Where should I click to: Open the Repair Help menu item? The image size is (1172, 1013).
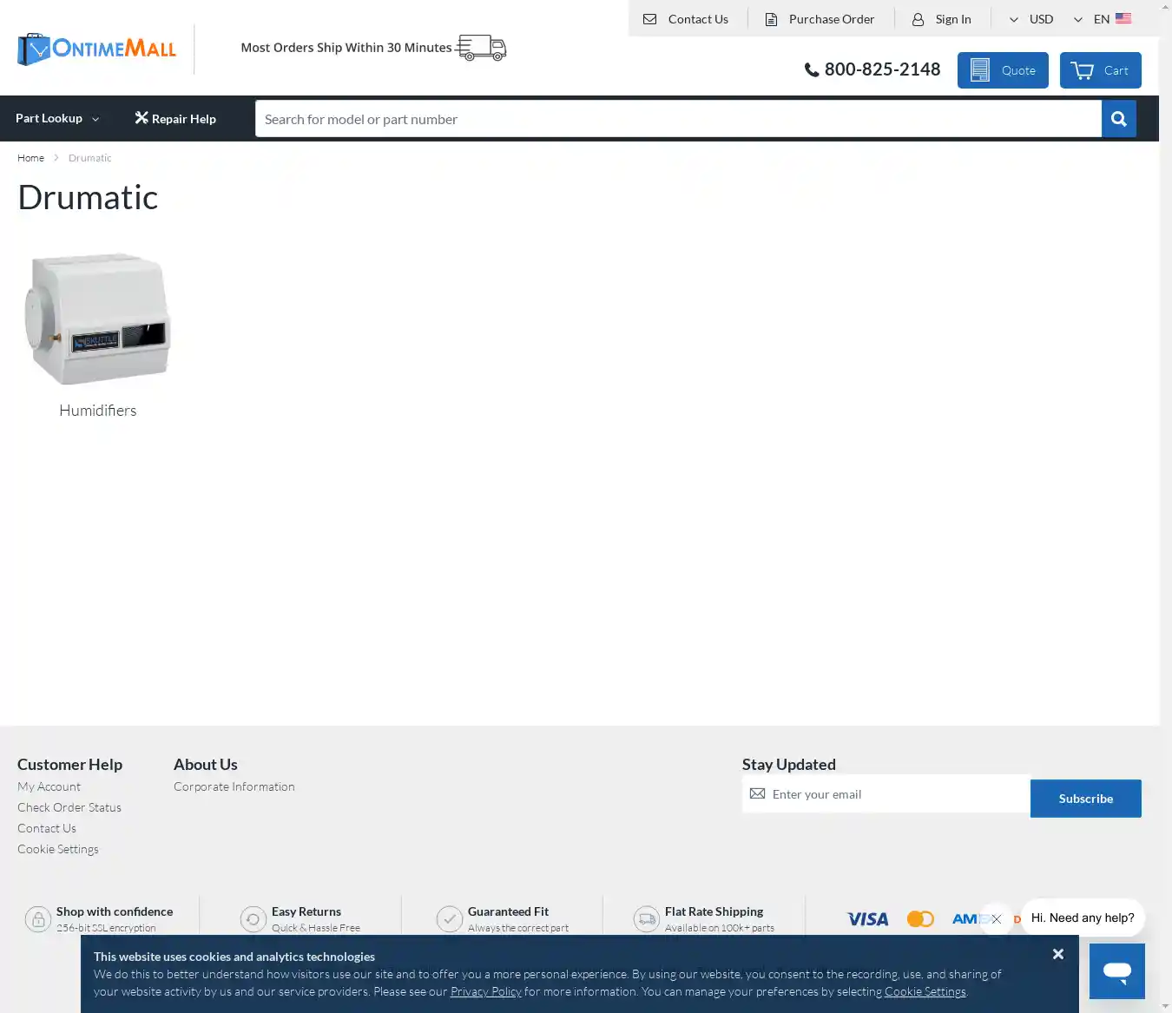click(x=175, y=119)
